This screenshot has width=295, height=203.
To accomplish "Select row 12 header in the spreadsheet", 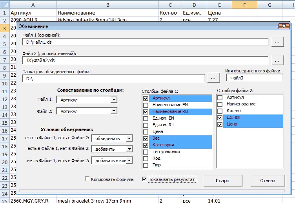I will click(5, 99).
